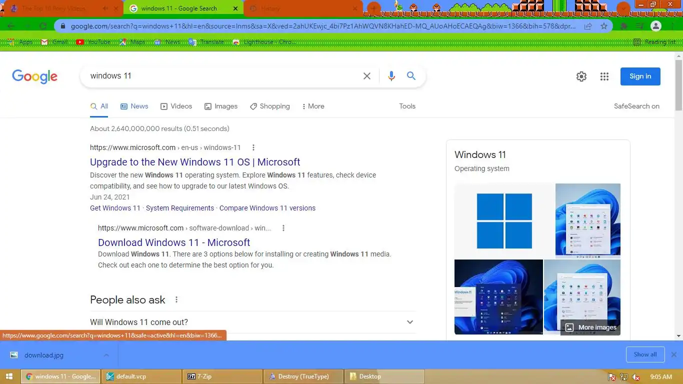Open 'Download Windows 11 - Microsoft' result
Image resolution: width=683 pixels, height=384 pixels.
174,242
